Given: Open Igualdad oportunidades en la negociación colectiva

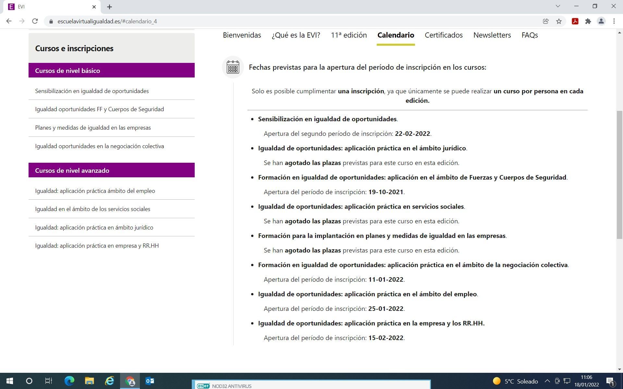Looking at the screenshot, I should point(99,146).
